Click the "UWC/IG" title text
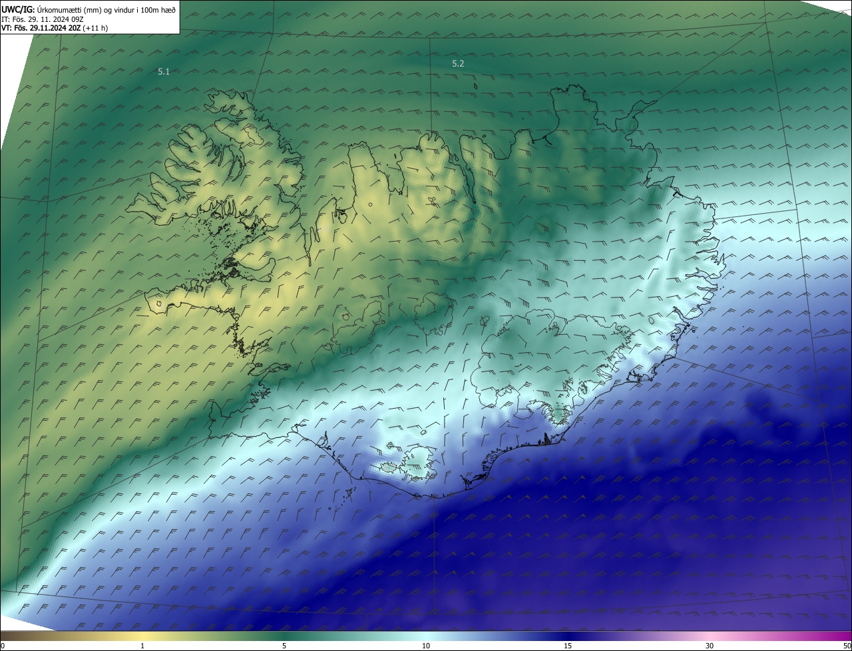The image size is (852, 651). tap(18, 9)
